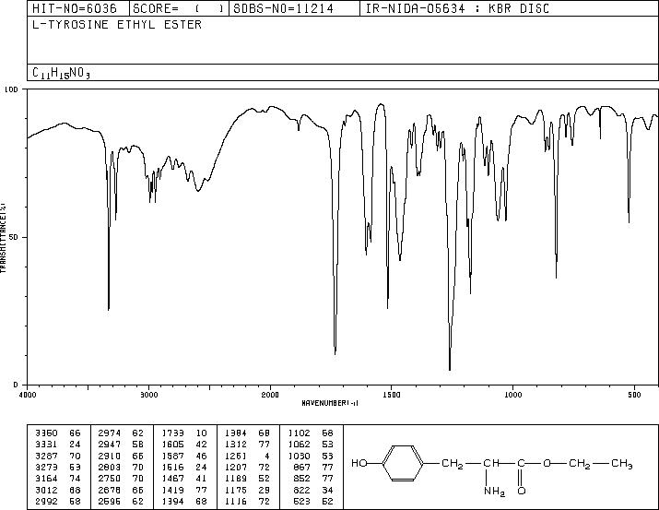Click the 1500 tick label on x-axis

point(392,395)
